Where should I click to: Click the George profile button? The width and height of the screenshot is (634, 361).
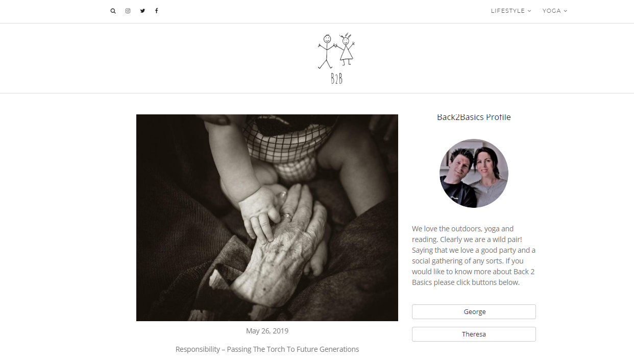click(x=474, y=311)
